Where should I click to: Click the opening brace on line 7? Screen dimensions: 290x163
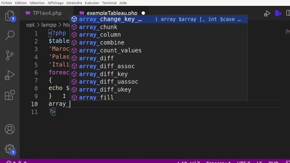(50, 81)
